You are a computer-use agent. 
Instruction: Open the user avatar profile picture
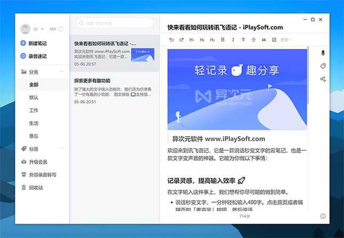coord(25,29)
